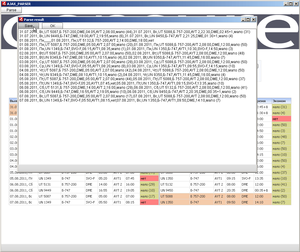The height and width of the screenshot is (252, 300).
Task: Click the UN 9450 flight cell
Action: 175,190
